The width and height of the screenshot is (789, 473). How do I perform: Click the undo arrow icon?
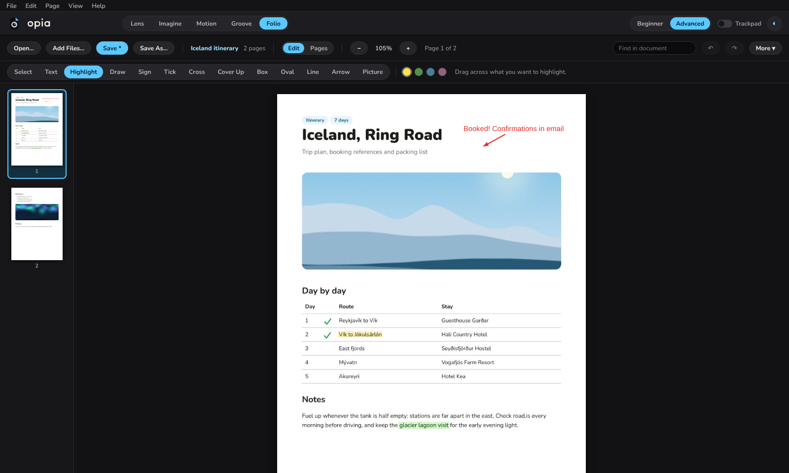pyautogui.click(x=711, y=48)
